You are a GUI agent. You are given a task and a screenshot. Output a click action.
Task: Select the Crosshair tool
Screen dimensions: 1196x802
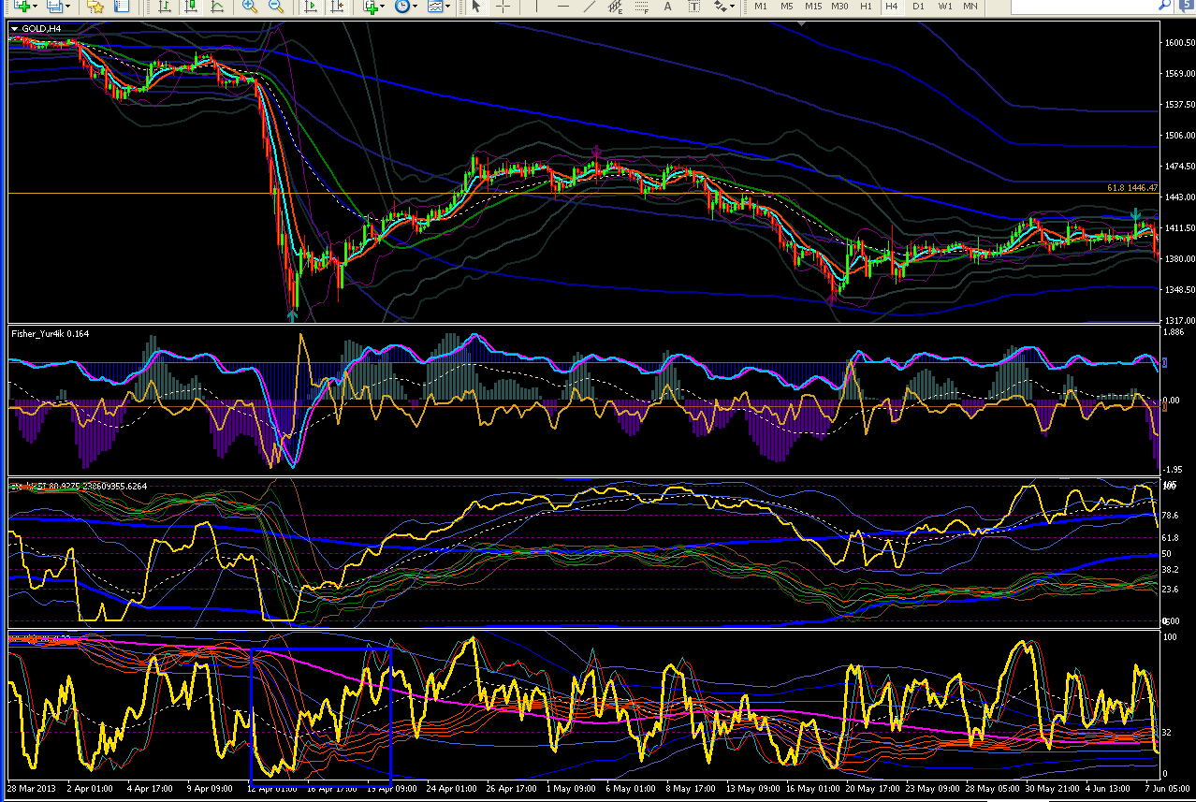pos(503,7)
